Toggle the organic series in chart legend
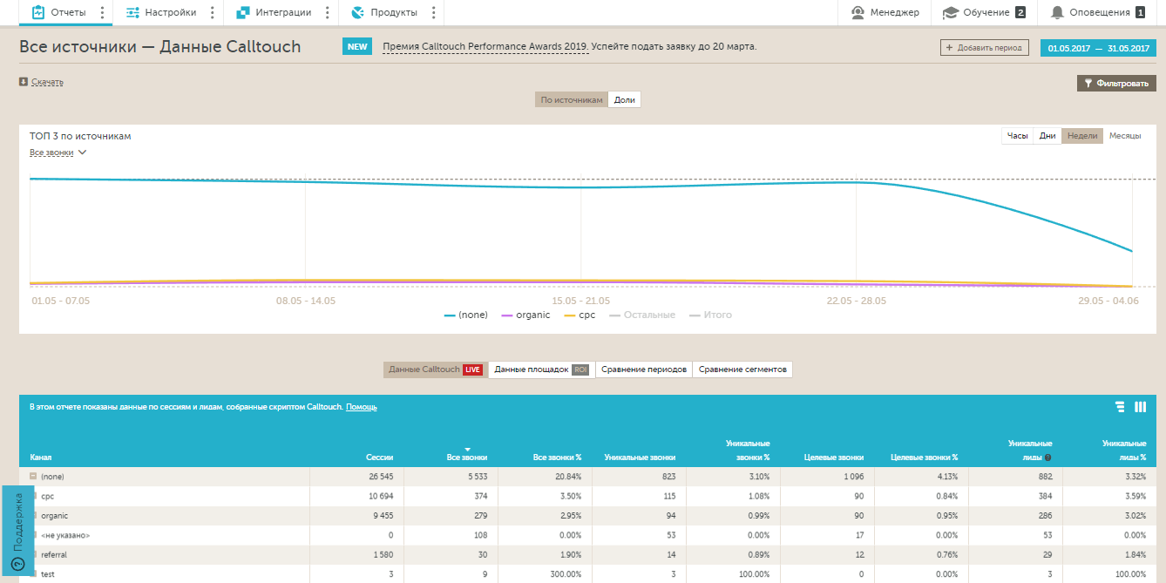 click(526, 315)
